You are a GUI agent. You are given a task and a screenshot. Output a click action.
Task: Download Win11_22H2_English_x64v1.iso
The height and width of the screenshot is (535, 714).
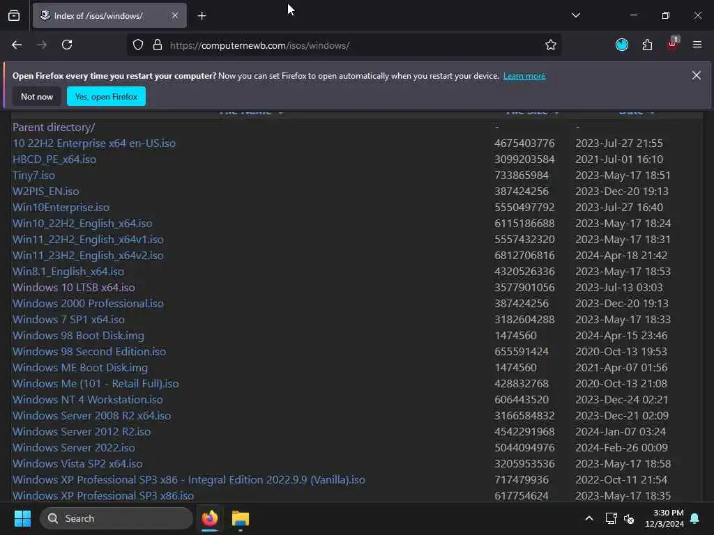pyautogui.click(x=88, y=240)
